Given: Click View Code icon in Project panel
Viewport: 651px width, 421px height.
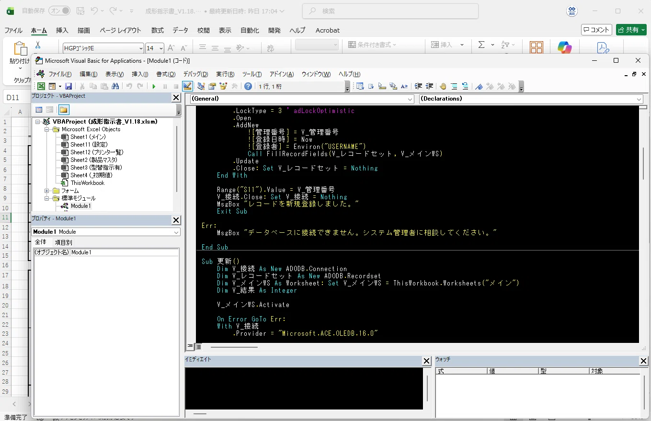Looking at the screenshot, I should coord(39,110).
